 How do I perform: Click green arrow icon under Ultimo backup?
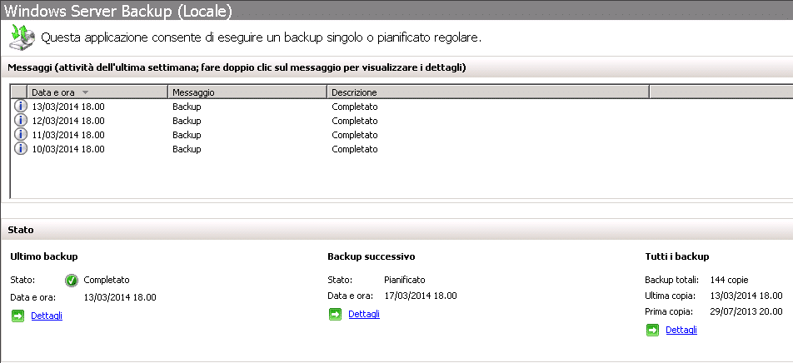pos(17,316)
